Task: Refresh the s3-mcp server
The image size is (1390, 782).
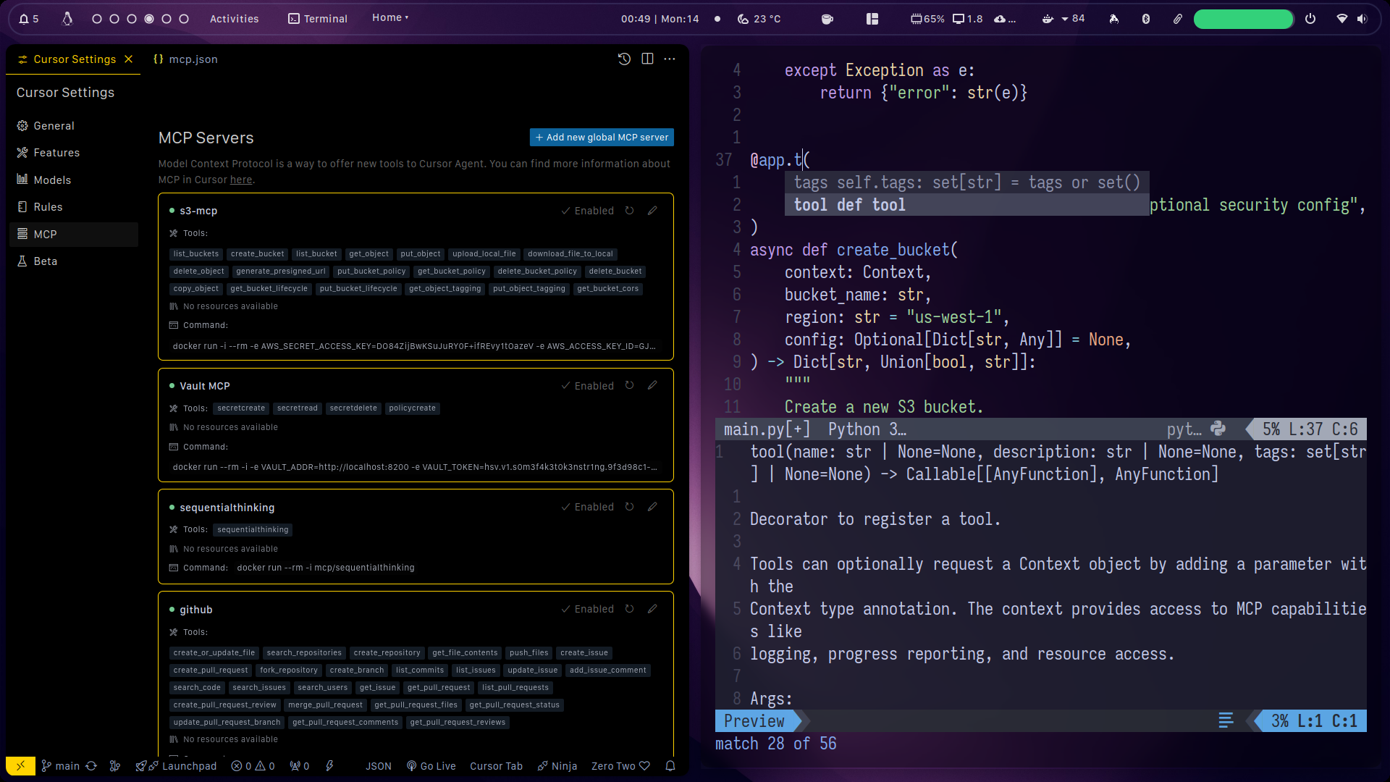Action: coord(630,211)
